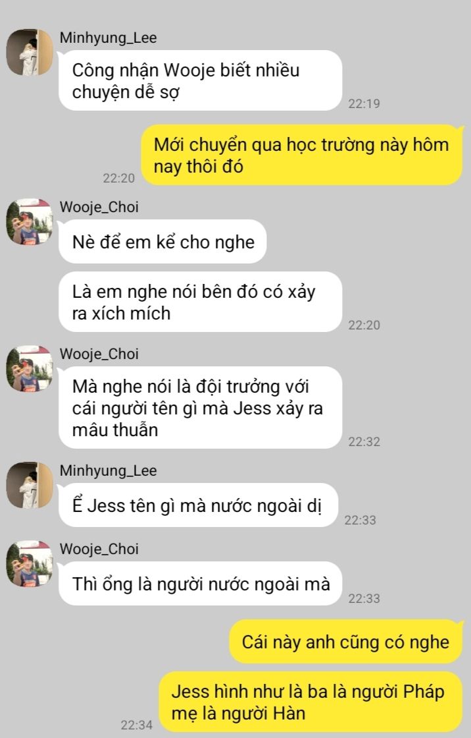Select yellow bubble 'Mới chuyển qua học trường này'
Image resolution: width=471 pixels, height=738 pixels.
(x=302, y=155)
